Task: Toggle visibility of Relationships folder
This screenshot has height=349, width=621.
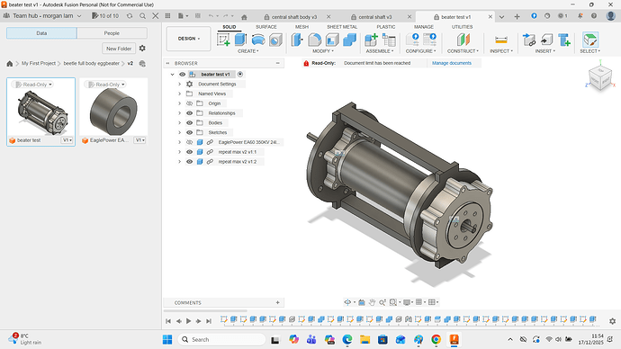Action: point(189,113)
